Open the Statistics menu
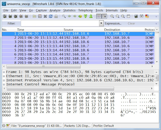 click(x=69, y=10)
